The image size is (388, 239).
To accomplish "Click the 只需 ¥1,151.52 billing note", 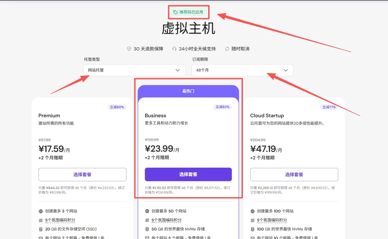I will (188, 190).
